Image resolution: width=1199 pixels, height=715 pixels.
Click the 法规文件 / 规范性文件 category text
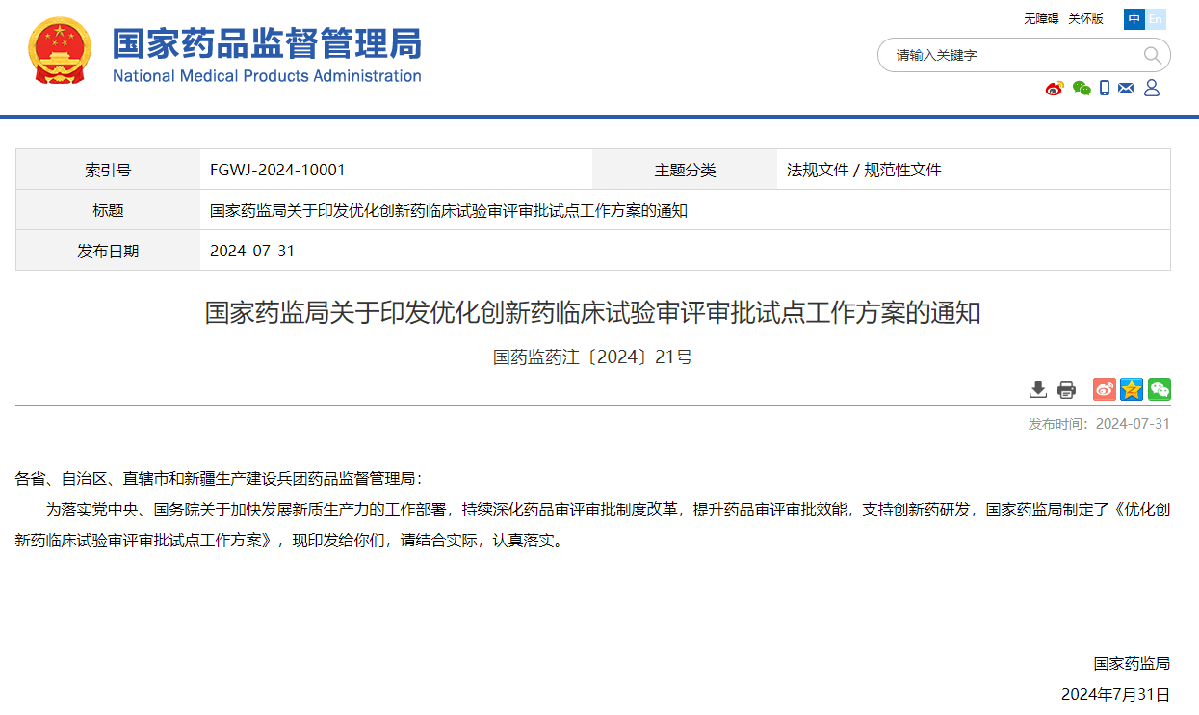click(x=864, y=171)
